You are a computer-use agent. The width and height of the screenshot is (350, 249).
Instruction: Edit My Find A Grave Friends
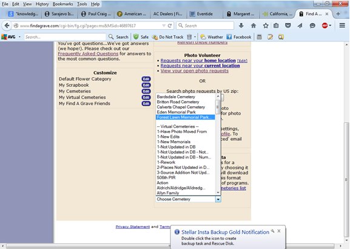coord(146,103)
